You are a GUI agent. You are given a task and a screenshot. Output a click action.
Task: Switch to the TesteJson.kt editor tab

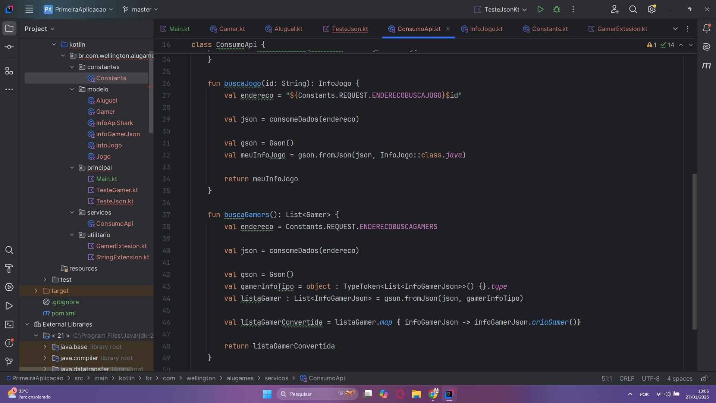coord(345,29)
